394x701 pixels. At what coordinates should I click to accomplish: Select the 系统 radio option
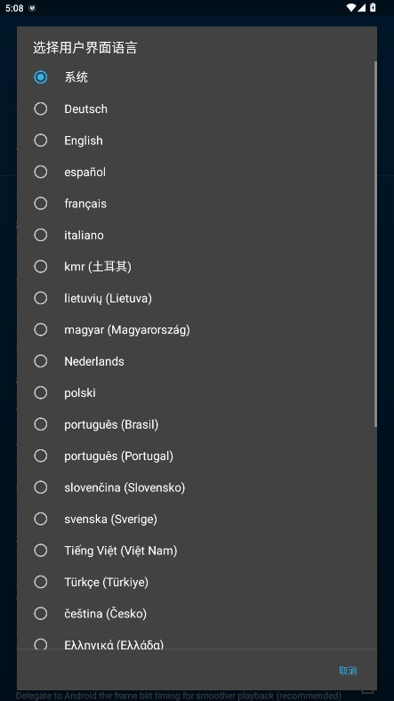(x=197, y=77)
